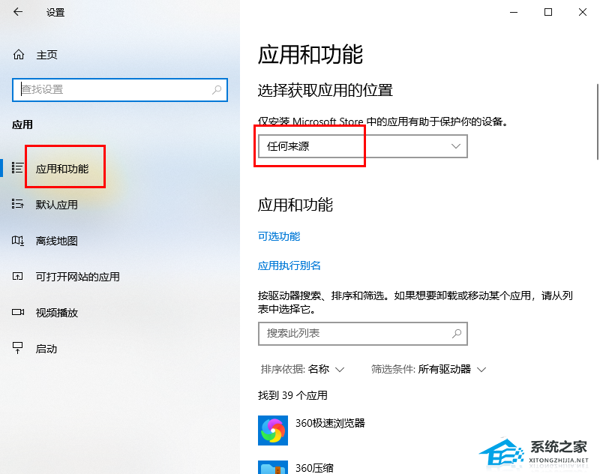Select the 视频播放 camera icon
The width and height of the screenshot is (600, 474).
(x=17, y=312)
